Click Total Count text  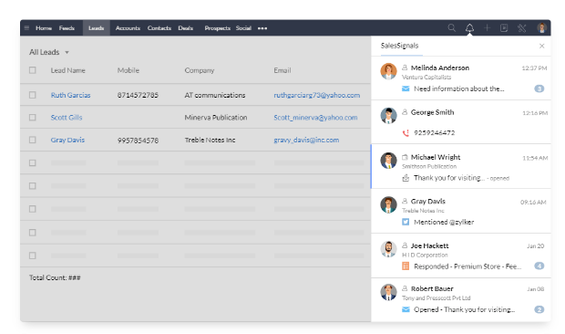pos(55,277)
